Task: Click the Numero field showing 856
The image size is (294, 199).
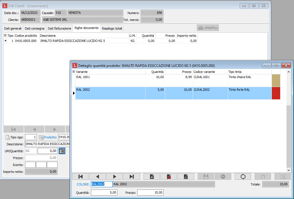Action: [155, 13]
